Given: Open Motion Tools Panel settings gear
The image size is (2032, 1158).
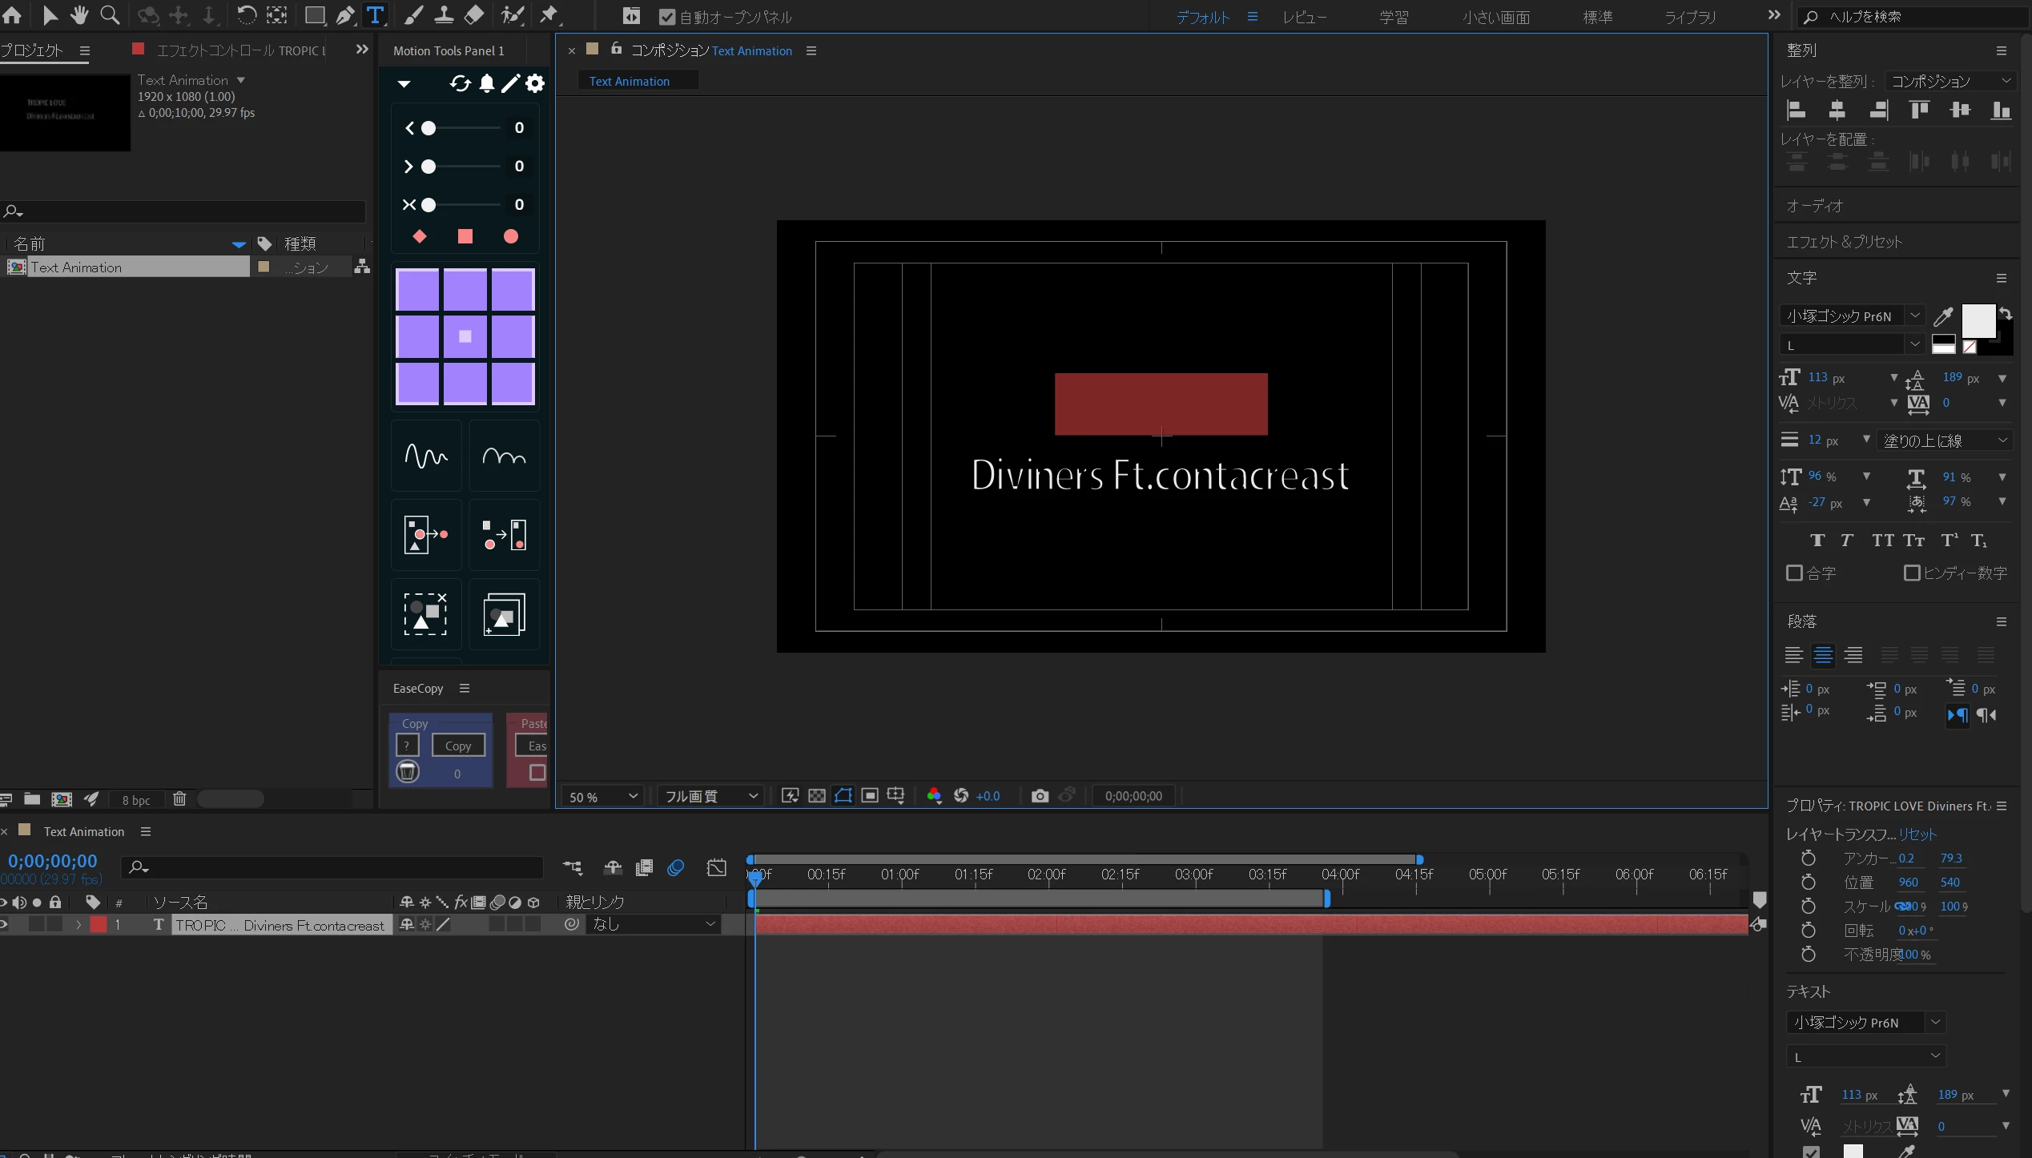Looking at the screenshot, I should (535, 83).
